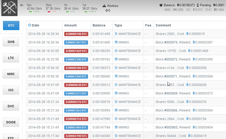This screenshot has height=139, width=226.
Task: Click mining icon in Block #303063 row
Action: coord(116,127)
